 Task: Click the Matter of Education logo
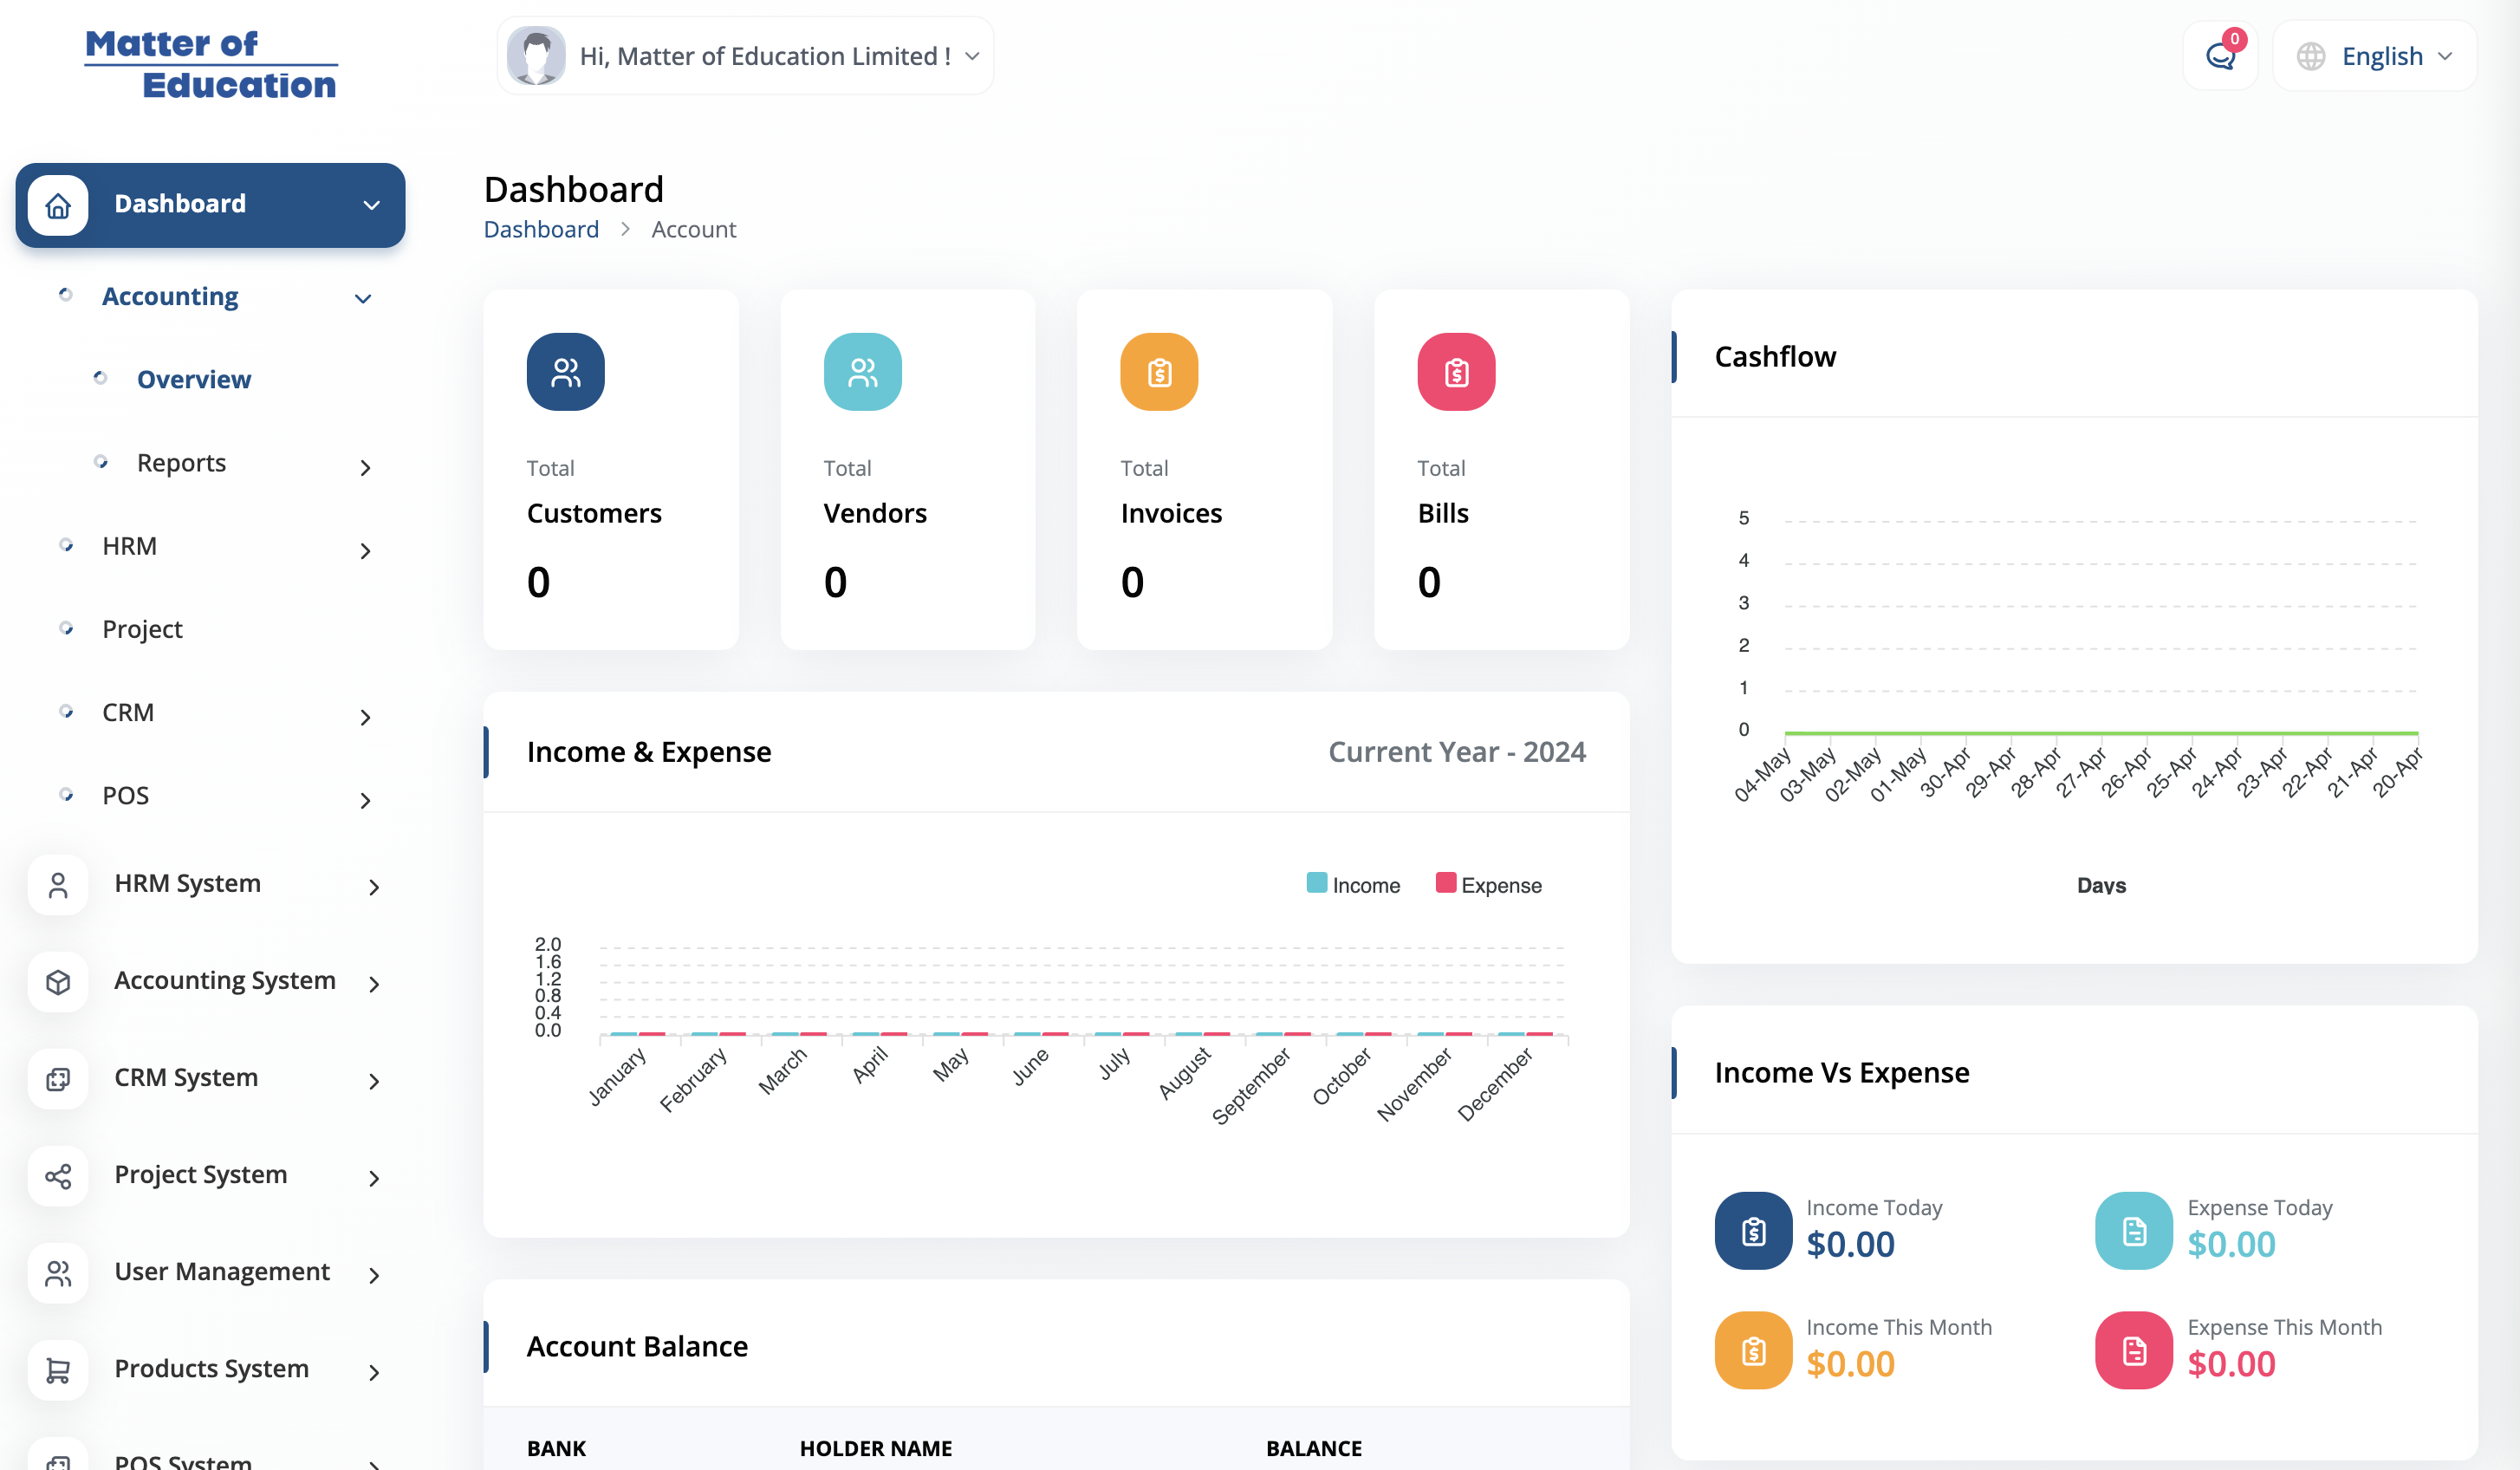(211, 64)
